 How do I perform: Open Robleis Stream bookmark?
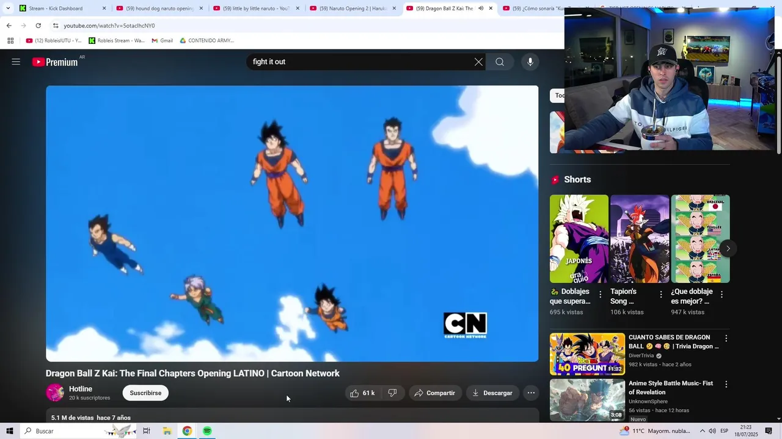[117, 41]
